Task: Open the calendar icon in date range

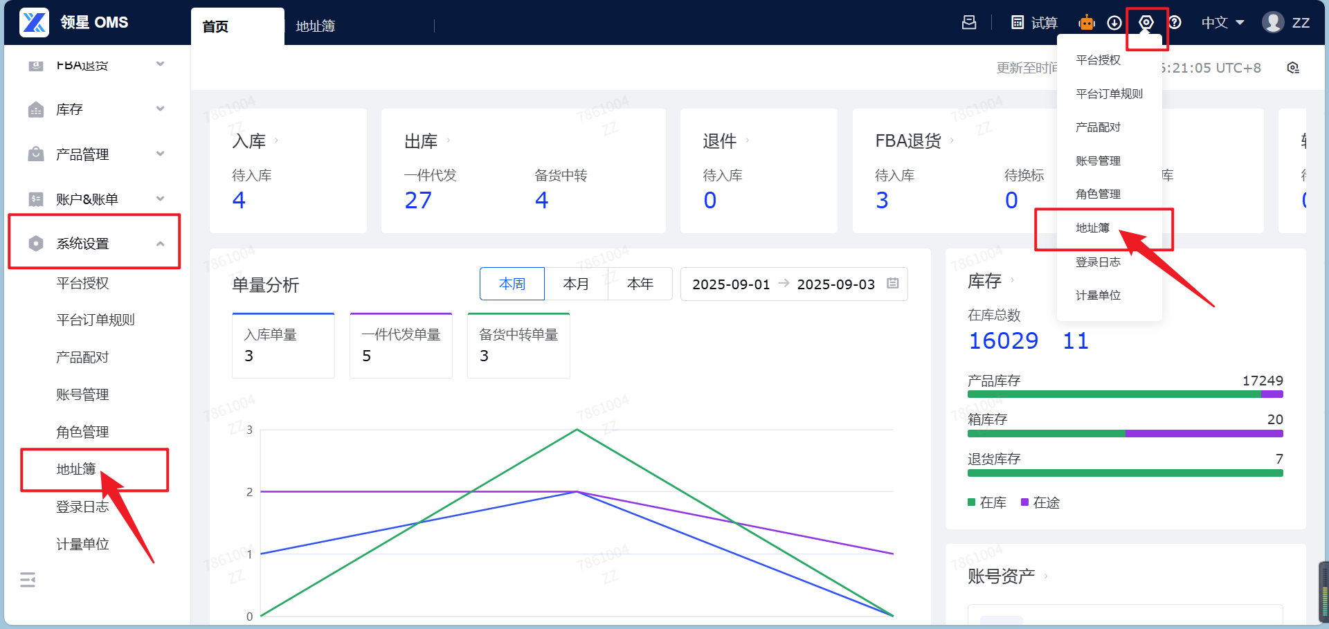Action: click(x=893, y=284)
